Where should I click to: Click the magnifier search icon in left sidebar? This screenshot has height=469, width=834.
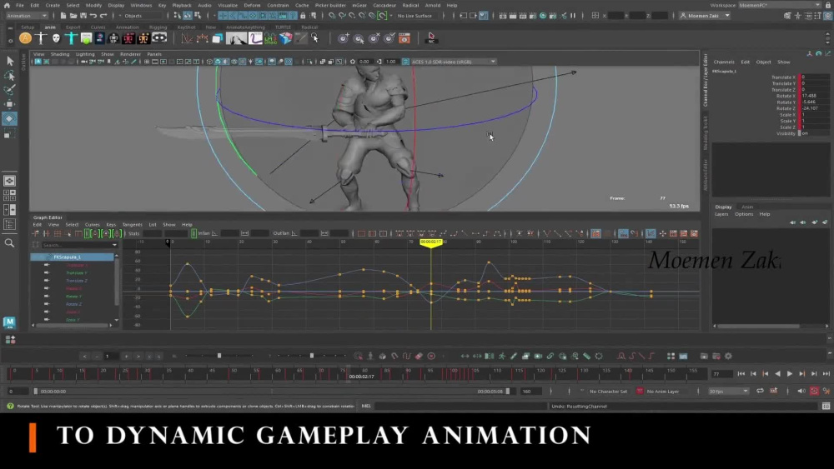click(x=9, y=243)
